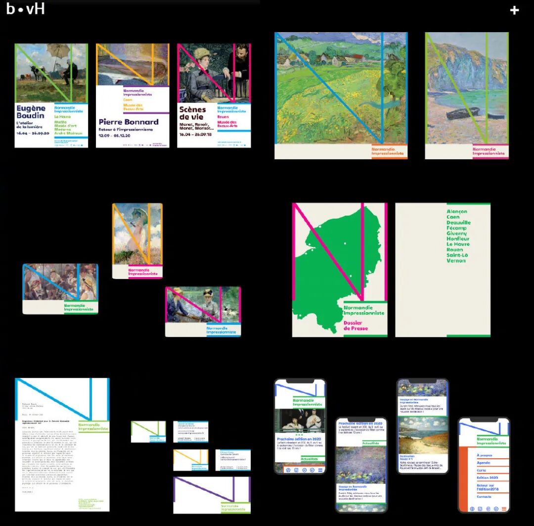The image size is (534, 526).
Task: View the phone mockup with balcony painting
Action: tap(300, 427)
